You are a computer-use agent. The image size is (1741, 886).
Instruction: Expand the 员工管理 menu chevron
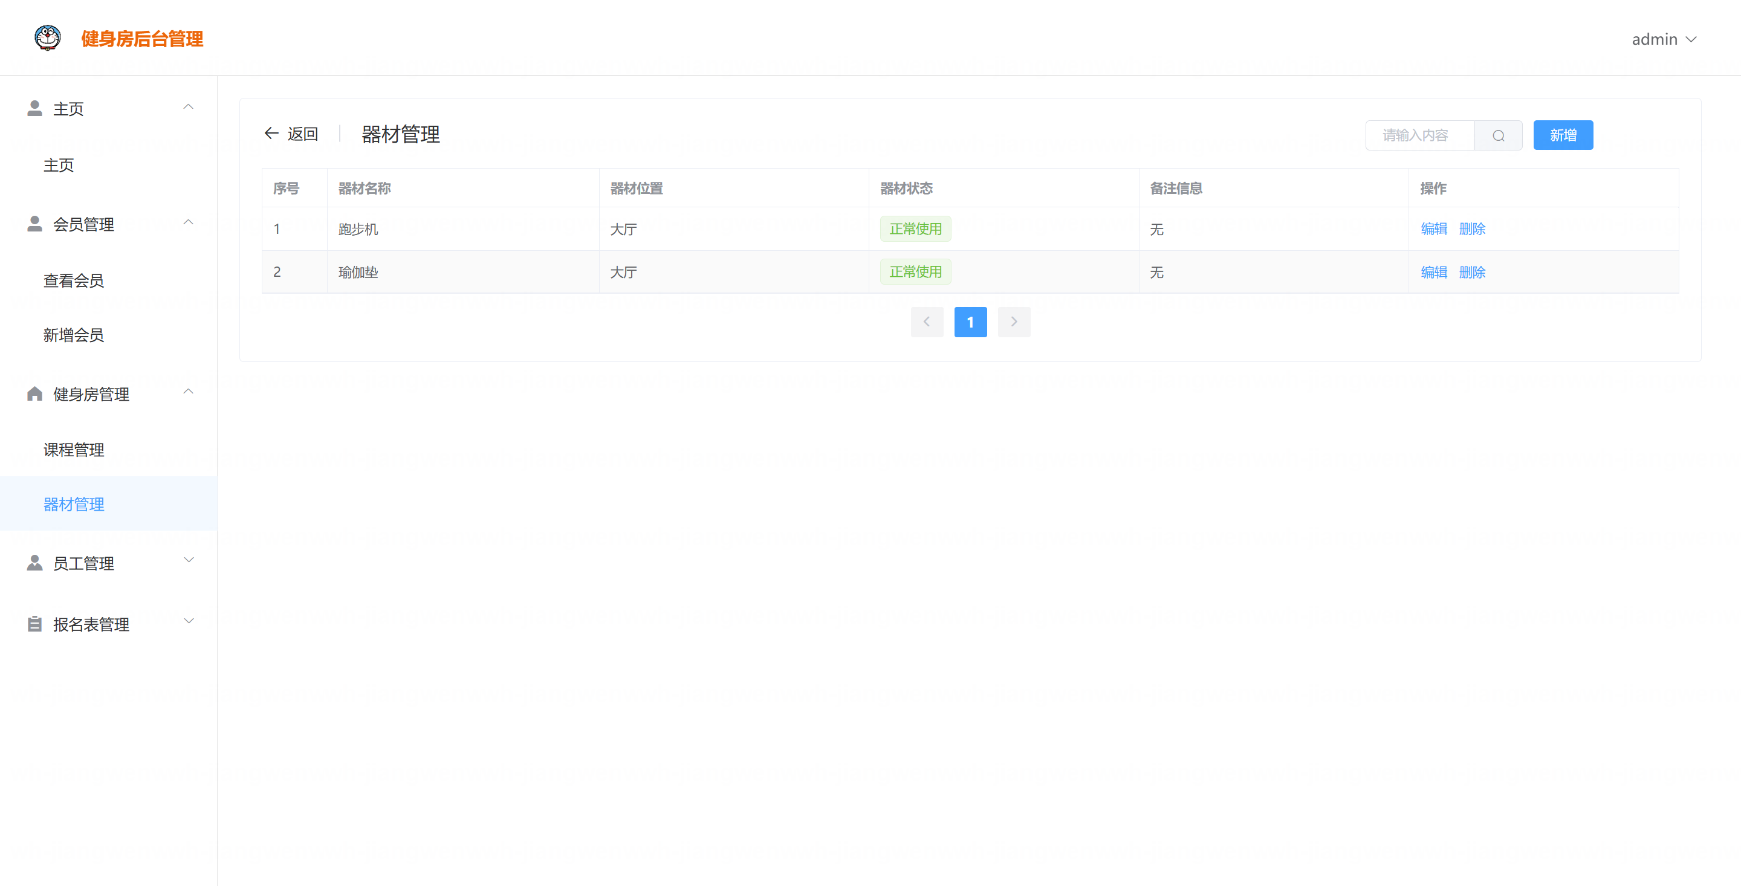189,560
